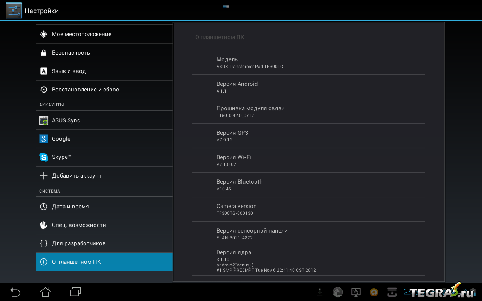Click the Настройки title text in the header

click(x=42, y=11)
